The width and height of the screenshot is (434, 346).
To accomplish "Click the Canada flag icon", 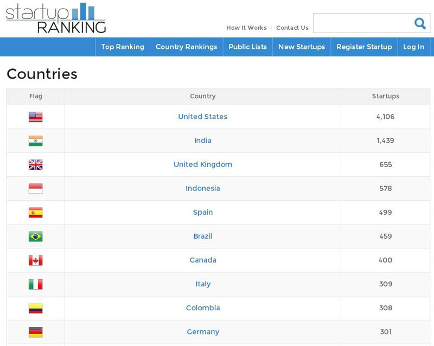I will (36, 260).
